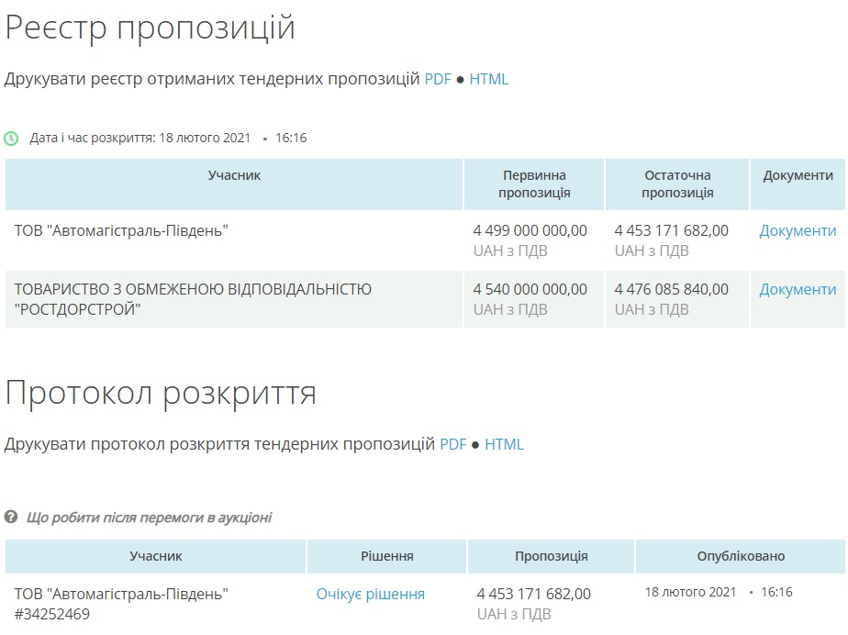
Task: Click the 'Реєстр пропозицій' heading
Action: click(x=151, y=28)
